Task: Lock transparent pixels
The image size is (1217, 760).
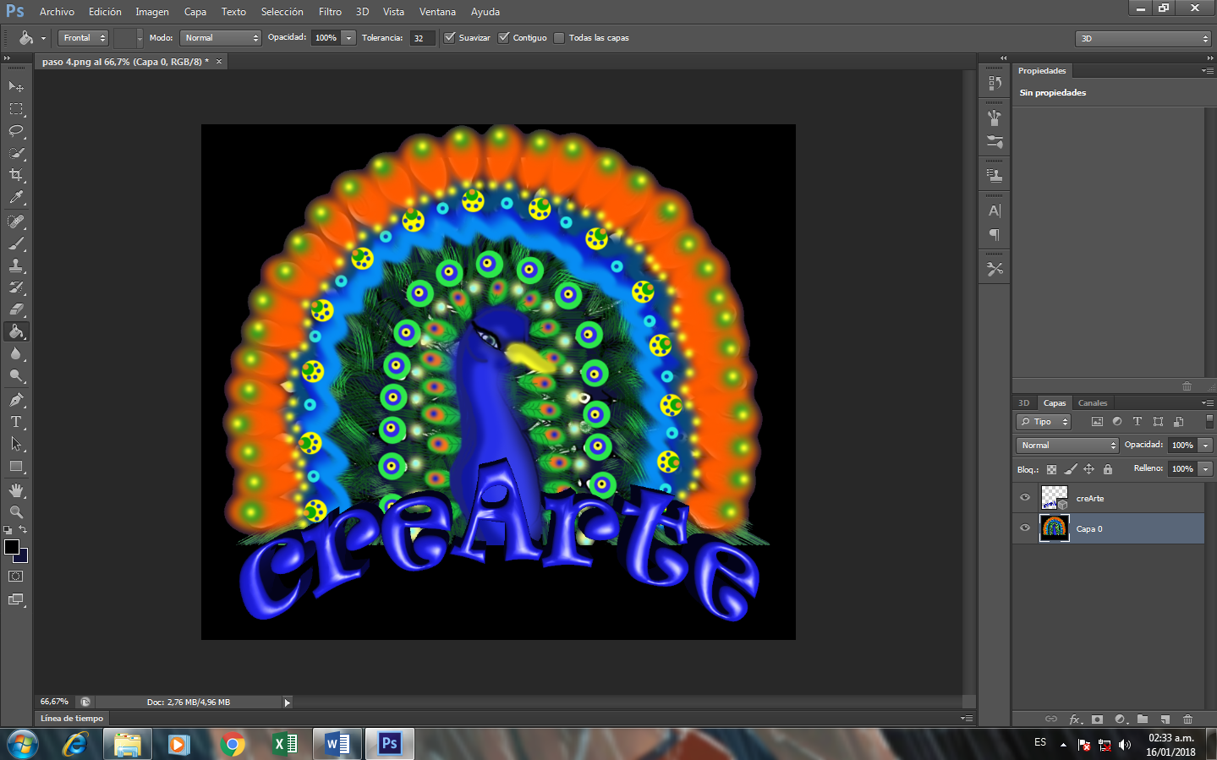Action: (1051, 469)
